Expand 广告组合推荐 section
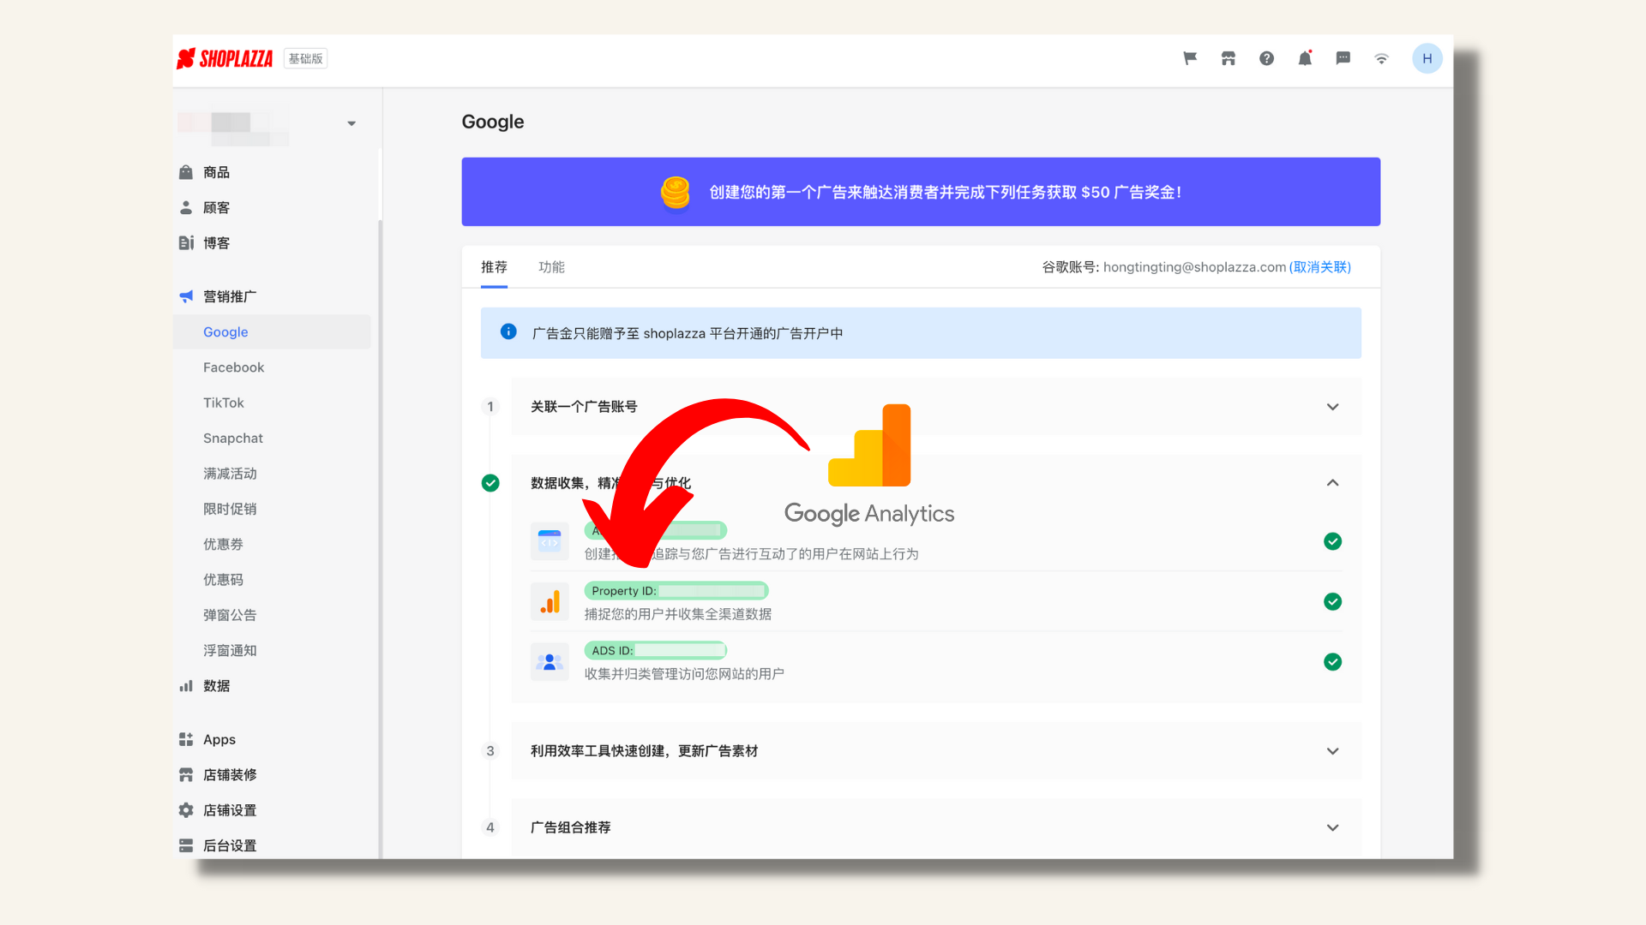The image size is (1646, 925). point(1333,827)
